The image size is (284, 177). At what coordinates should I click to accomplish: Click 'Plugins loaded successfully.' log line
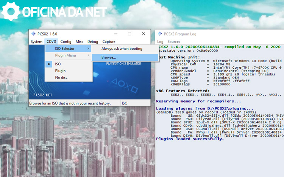click(x=190, y=139)
